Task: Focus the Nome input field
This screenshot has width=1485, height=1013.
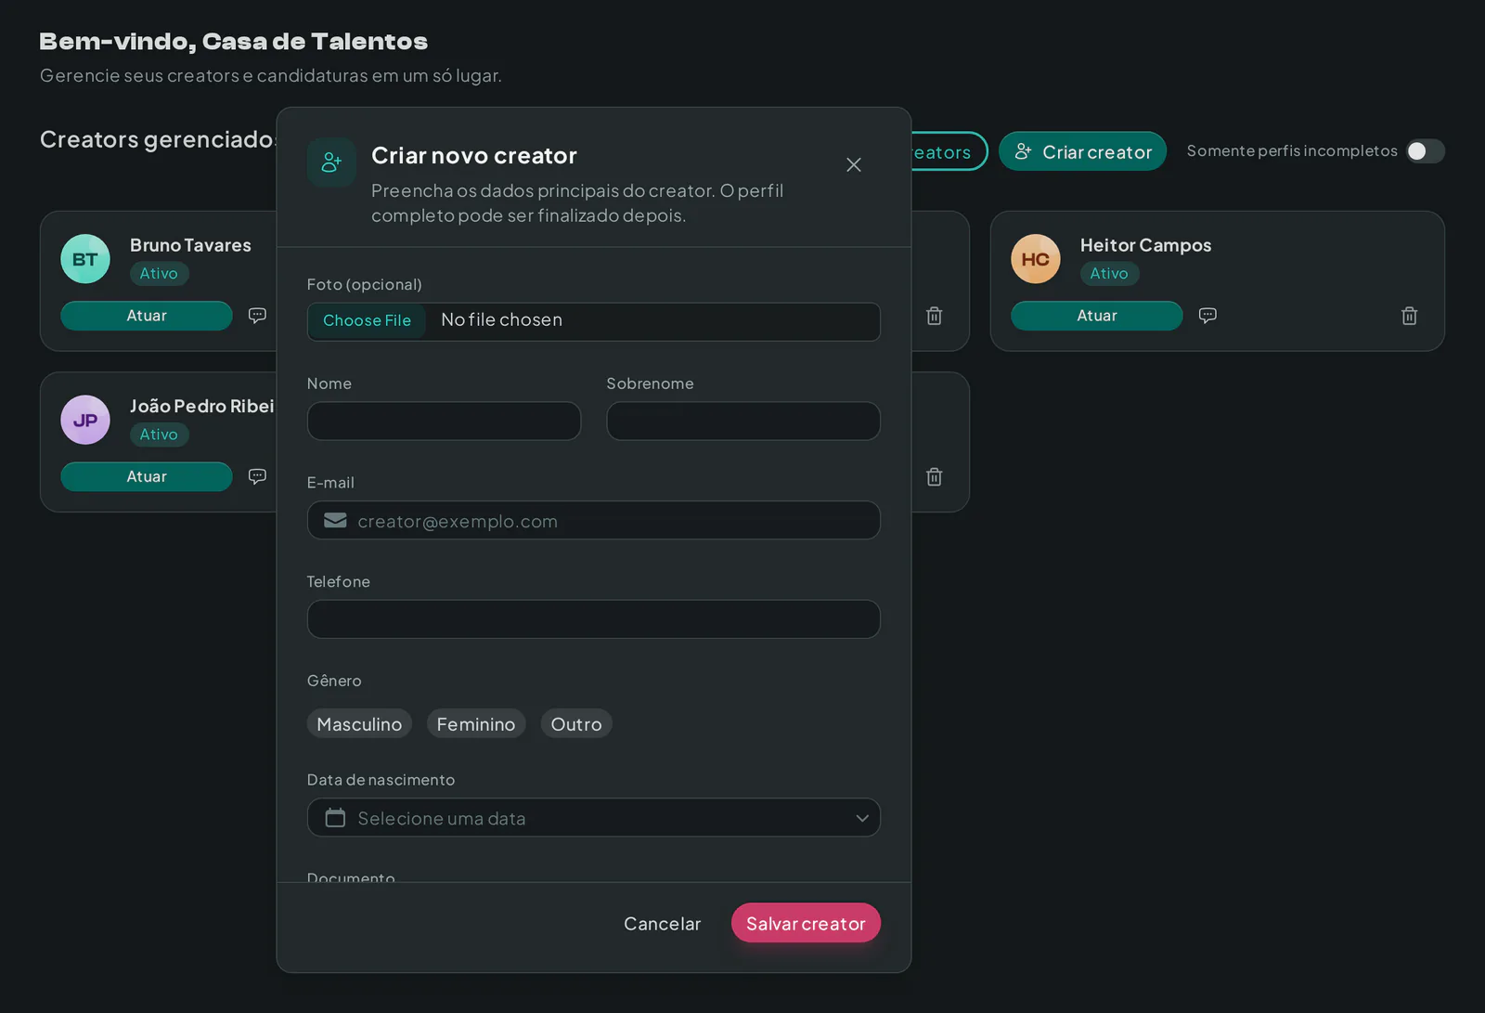Action: [444, 421]
